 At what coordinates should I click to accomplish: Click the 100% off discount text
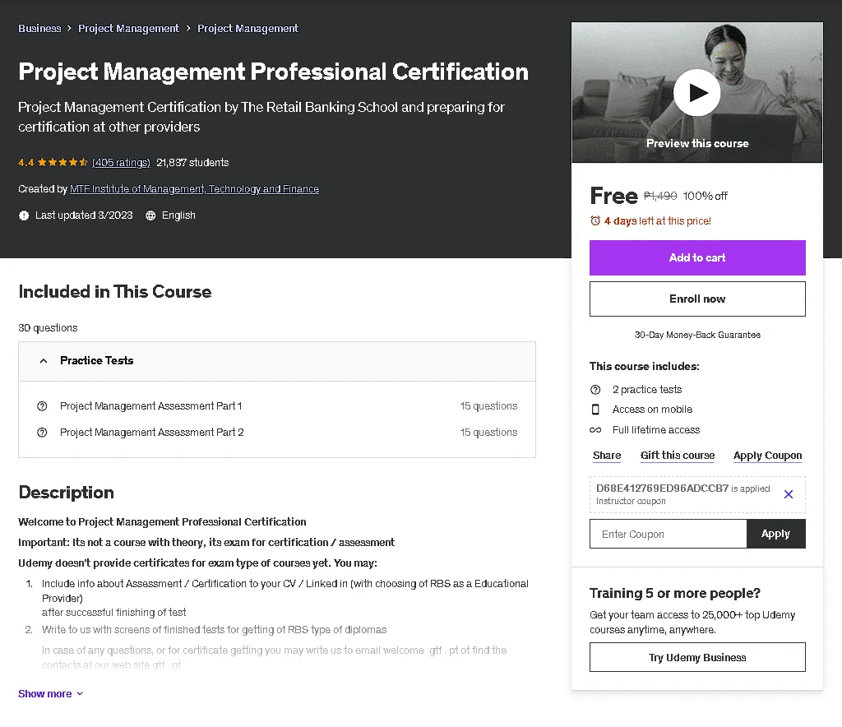(x=705, y=196)
